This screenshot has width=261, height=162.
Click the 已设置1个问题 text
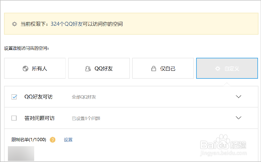(86, 118)
